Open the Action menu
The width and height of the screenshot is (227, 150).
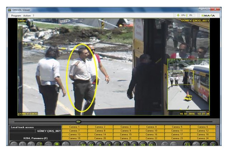[27, 16]
